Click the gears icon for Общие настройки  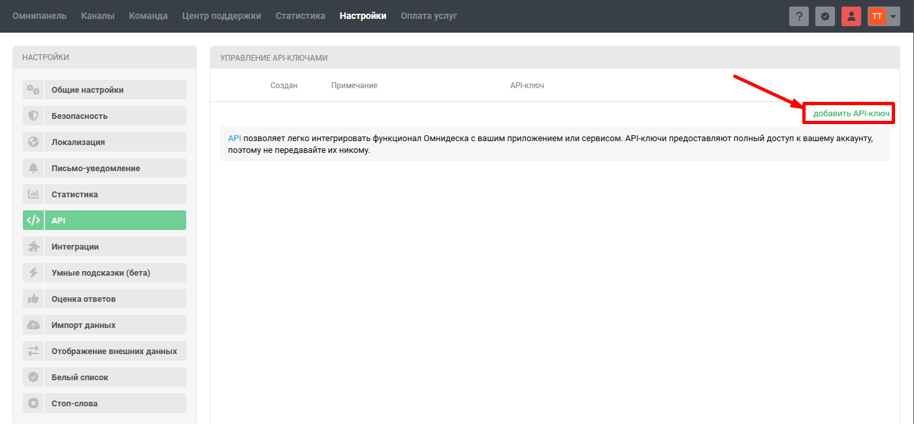tap(33, 90)
